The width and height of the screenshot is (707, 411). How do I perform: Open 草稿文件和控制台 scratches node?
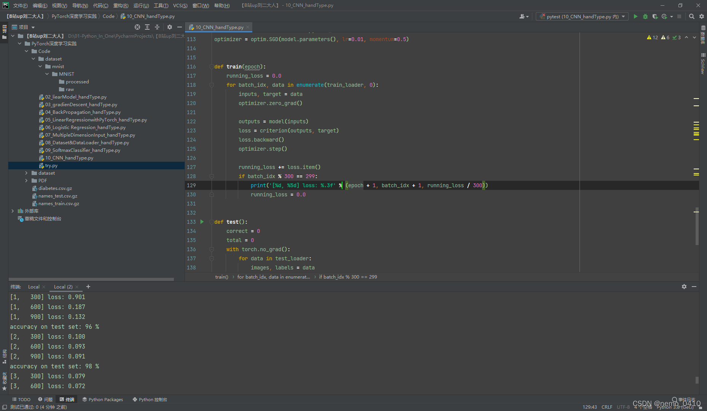click(43, 219)
